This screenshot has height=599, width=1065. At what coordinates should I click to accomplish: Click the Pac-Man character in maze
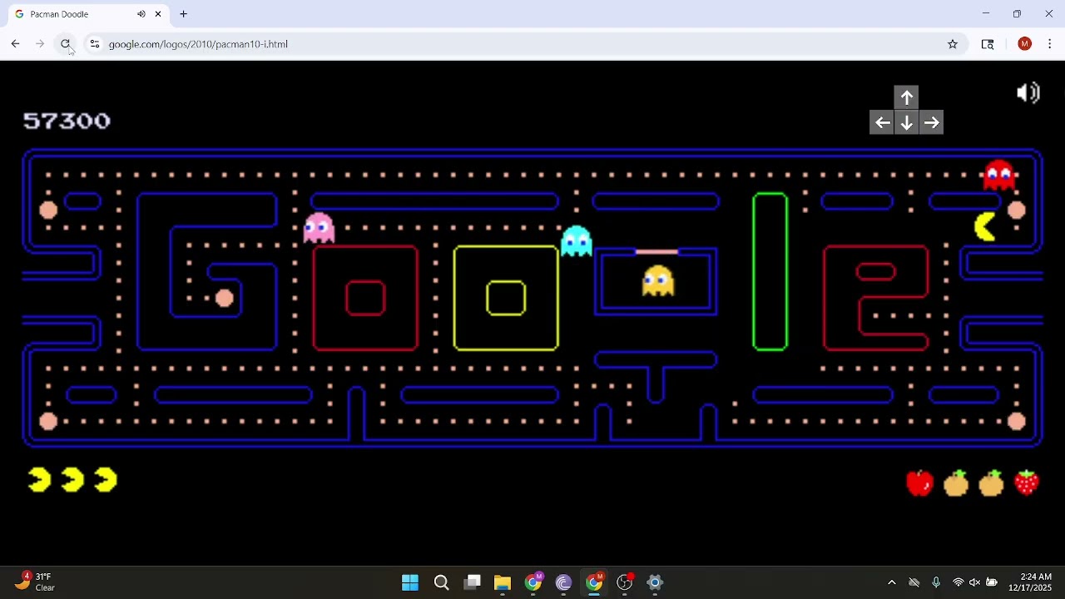(x=986, y=227)
